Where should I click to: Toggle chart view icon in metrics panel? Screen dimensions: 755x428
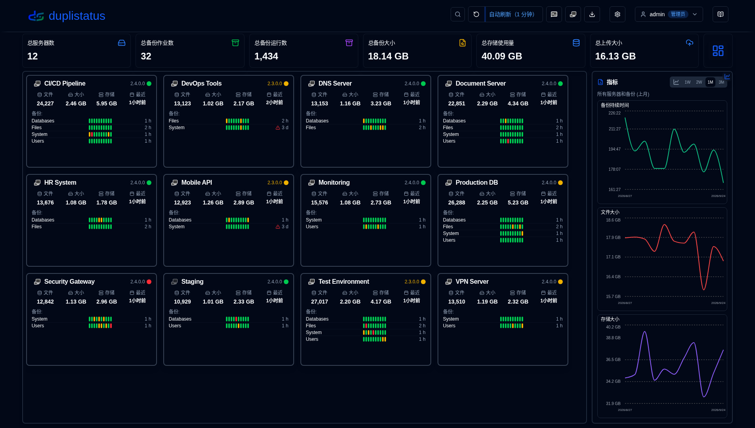pyautogui.click(x=676, y=82)
